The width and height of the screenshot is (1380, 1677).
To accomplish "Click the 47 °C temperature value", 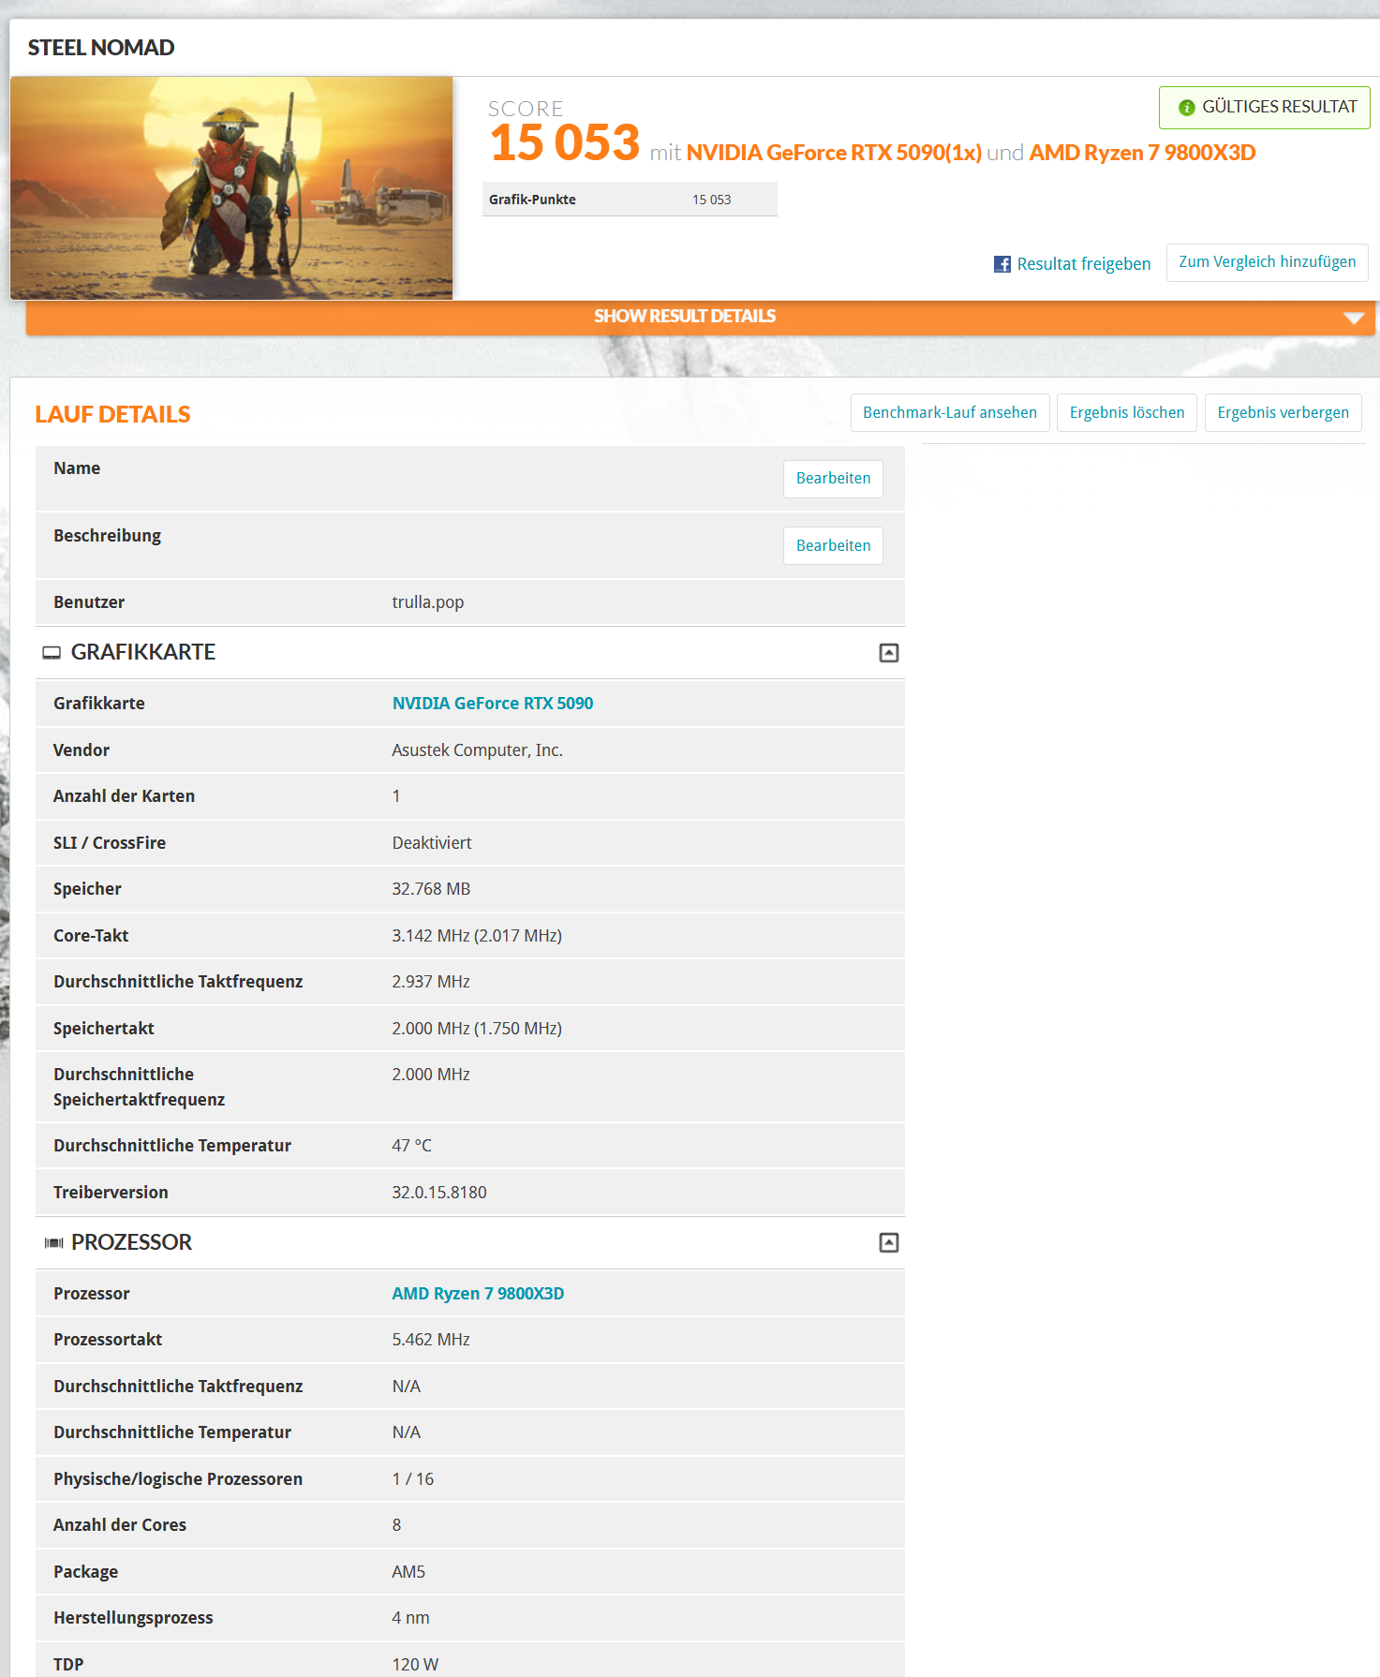I will coord(411,1146).
